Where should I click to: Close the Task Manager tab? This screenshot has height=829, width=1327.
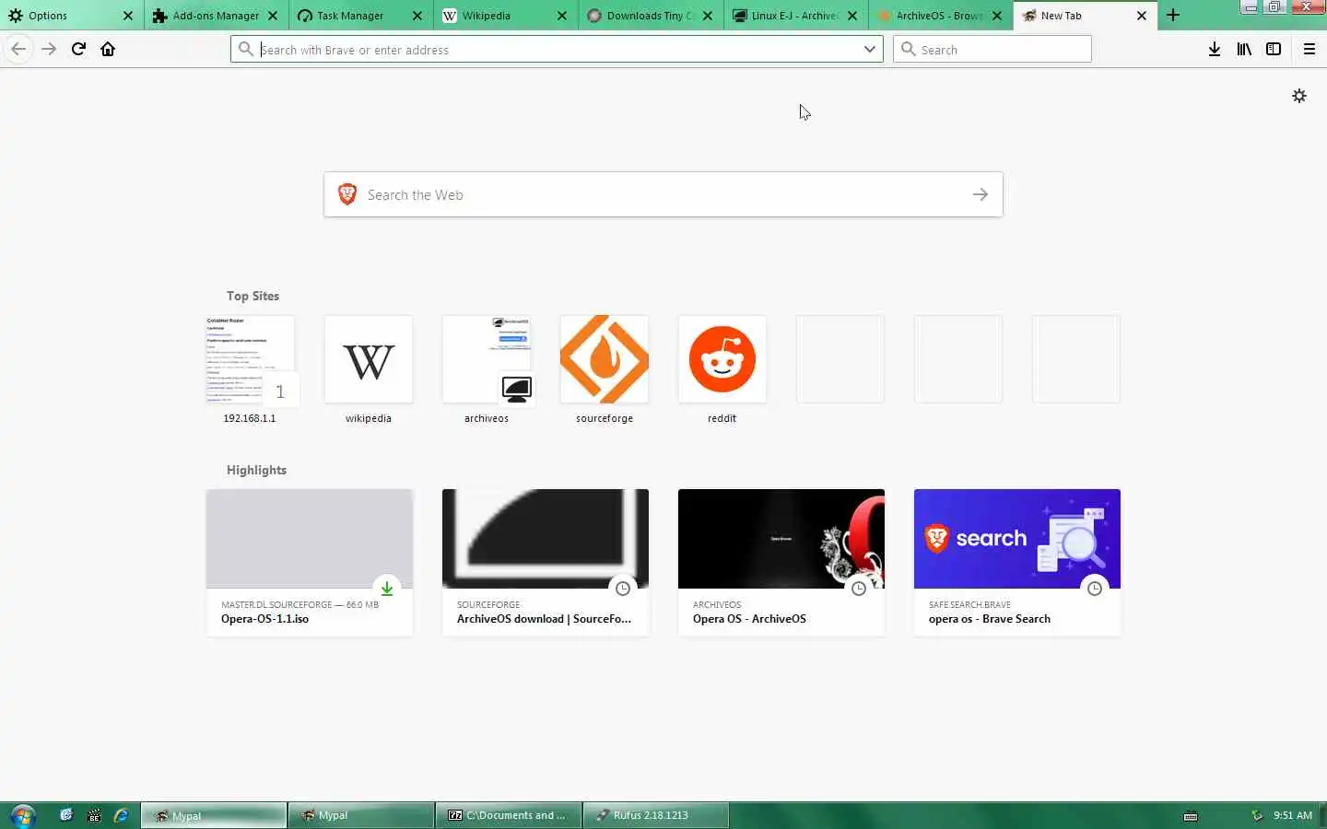(x=417, y=16)
